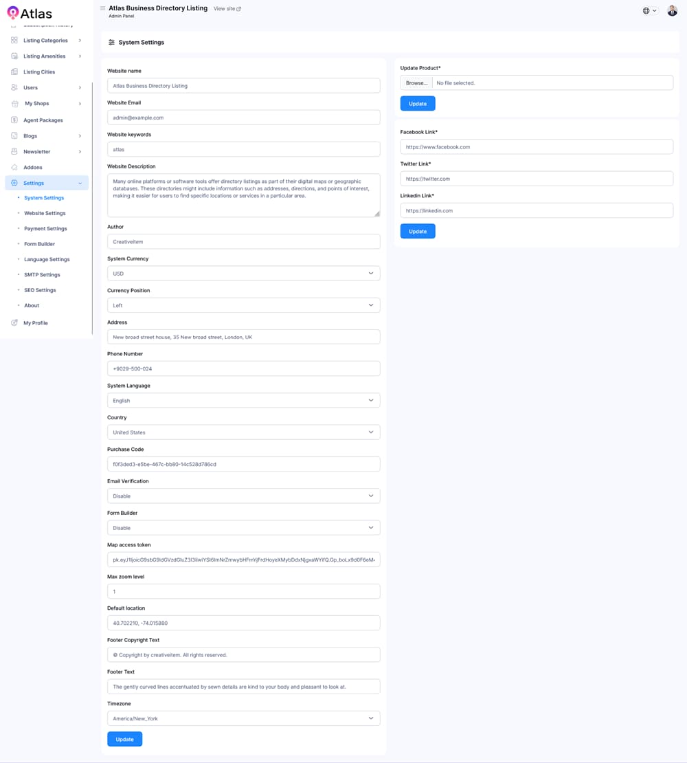Open the Currency Position dropdown
This screenshot has height=763, width=687.
click(244, 305)
